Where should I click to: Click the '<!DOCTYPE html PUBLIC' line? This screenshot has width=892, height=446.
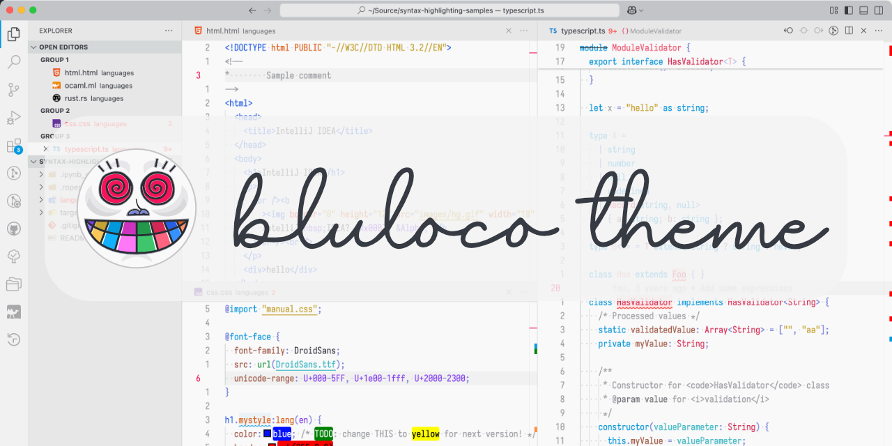point(338,47)
